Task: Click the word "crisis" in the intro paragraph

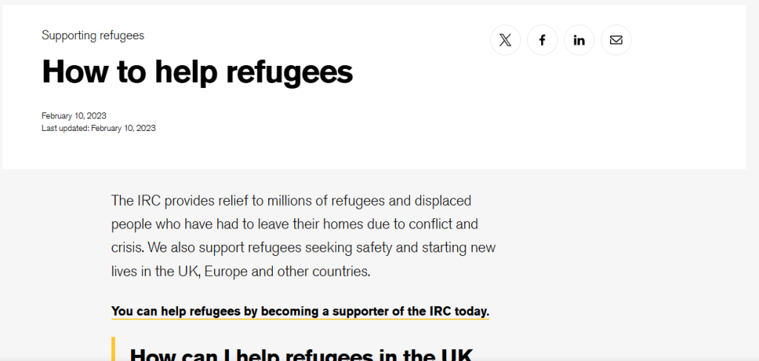Action: coord(128,248)
